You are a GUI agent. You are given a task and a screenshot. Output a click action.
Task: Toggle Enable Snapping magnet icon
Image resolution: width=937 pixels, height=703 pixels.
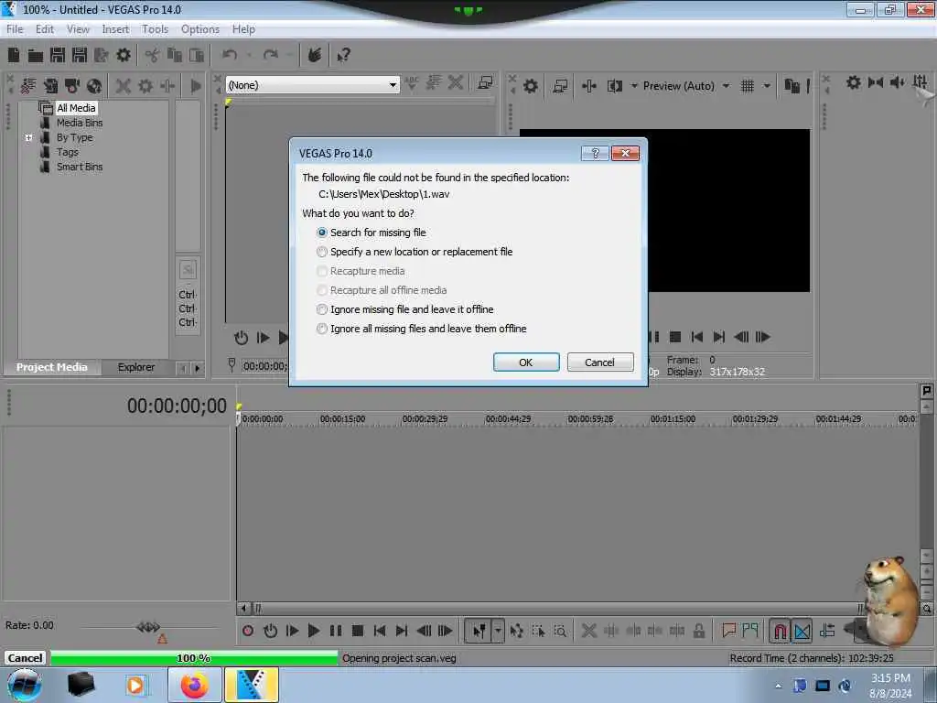point(780,631)
